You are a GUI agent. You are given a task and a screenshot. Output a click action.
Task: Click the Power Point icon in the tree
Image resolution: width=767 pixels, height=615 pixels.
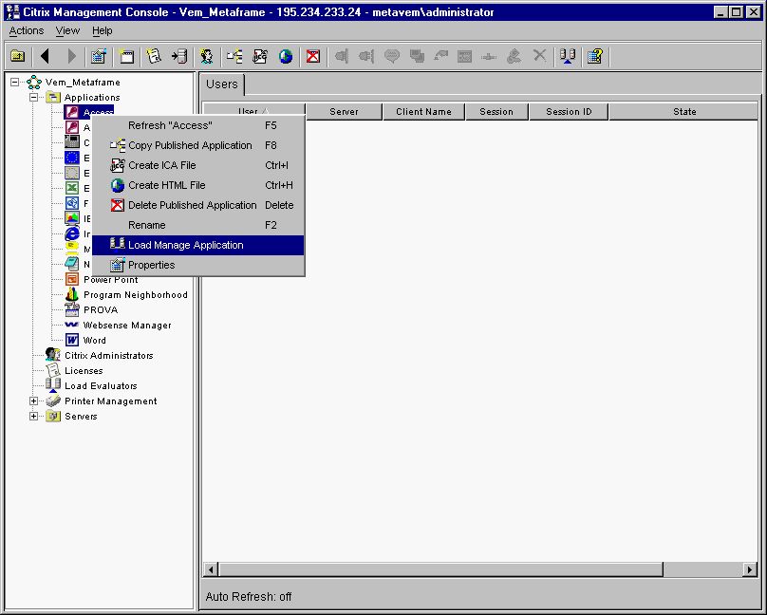72,279
